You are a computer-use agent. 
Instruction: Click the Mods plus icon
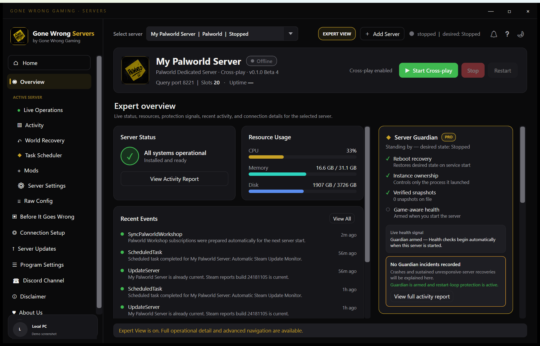[x=19, y=171]
